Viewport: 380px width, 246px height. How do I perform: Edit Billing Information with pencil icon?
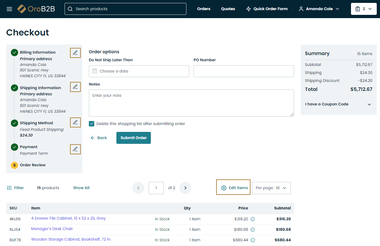75,53
